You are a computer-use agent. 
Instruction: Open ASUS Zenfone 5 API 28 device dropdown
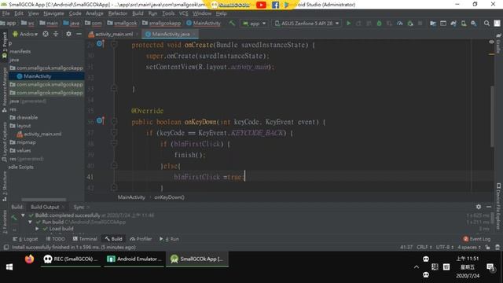pos(307,24)
